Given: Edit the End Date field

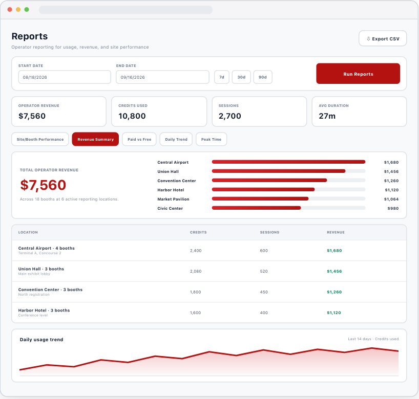Looking at the screenshot, I should [162, 77].
